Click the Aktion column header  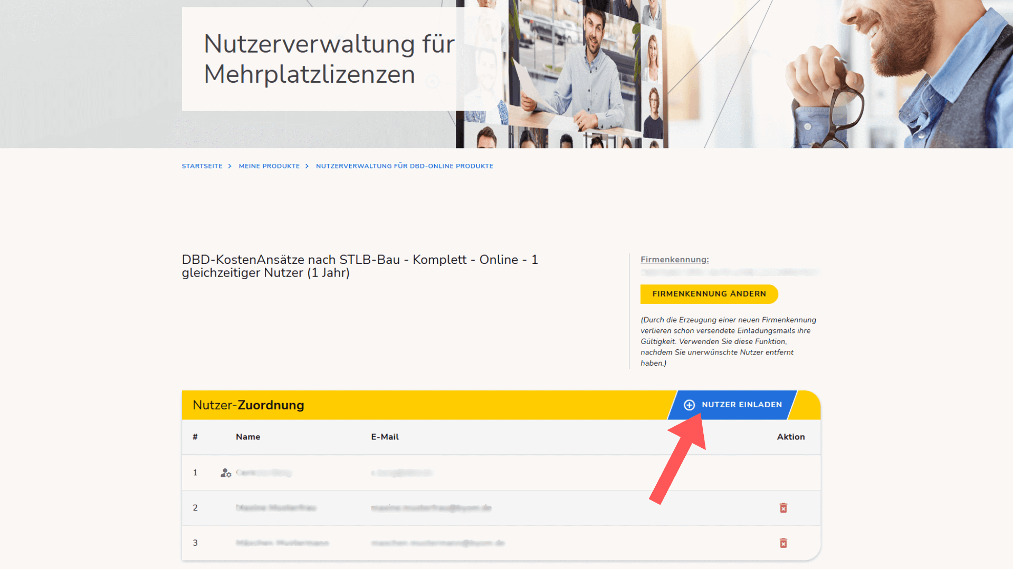pos(790,437)
